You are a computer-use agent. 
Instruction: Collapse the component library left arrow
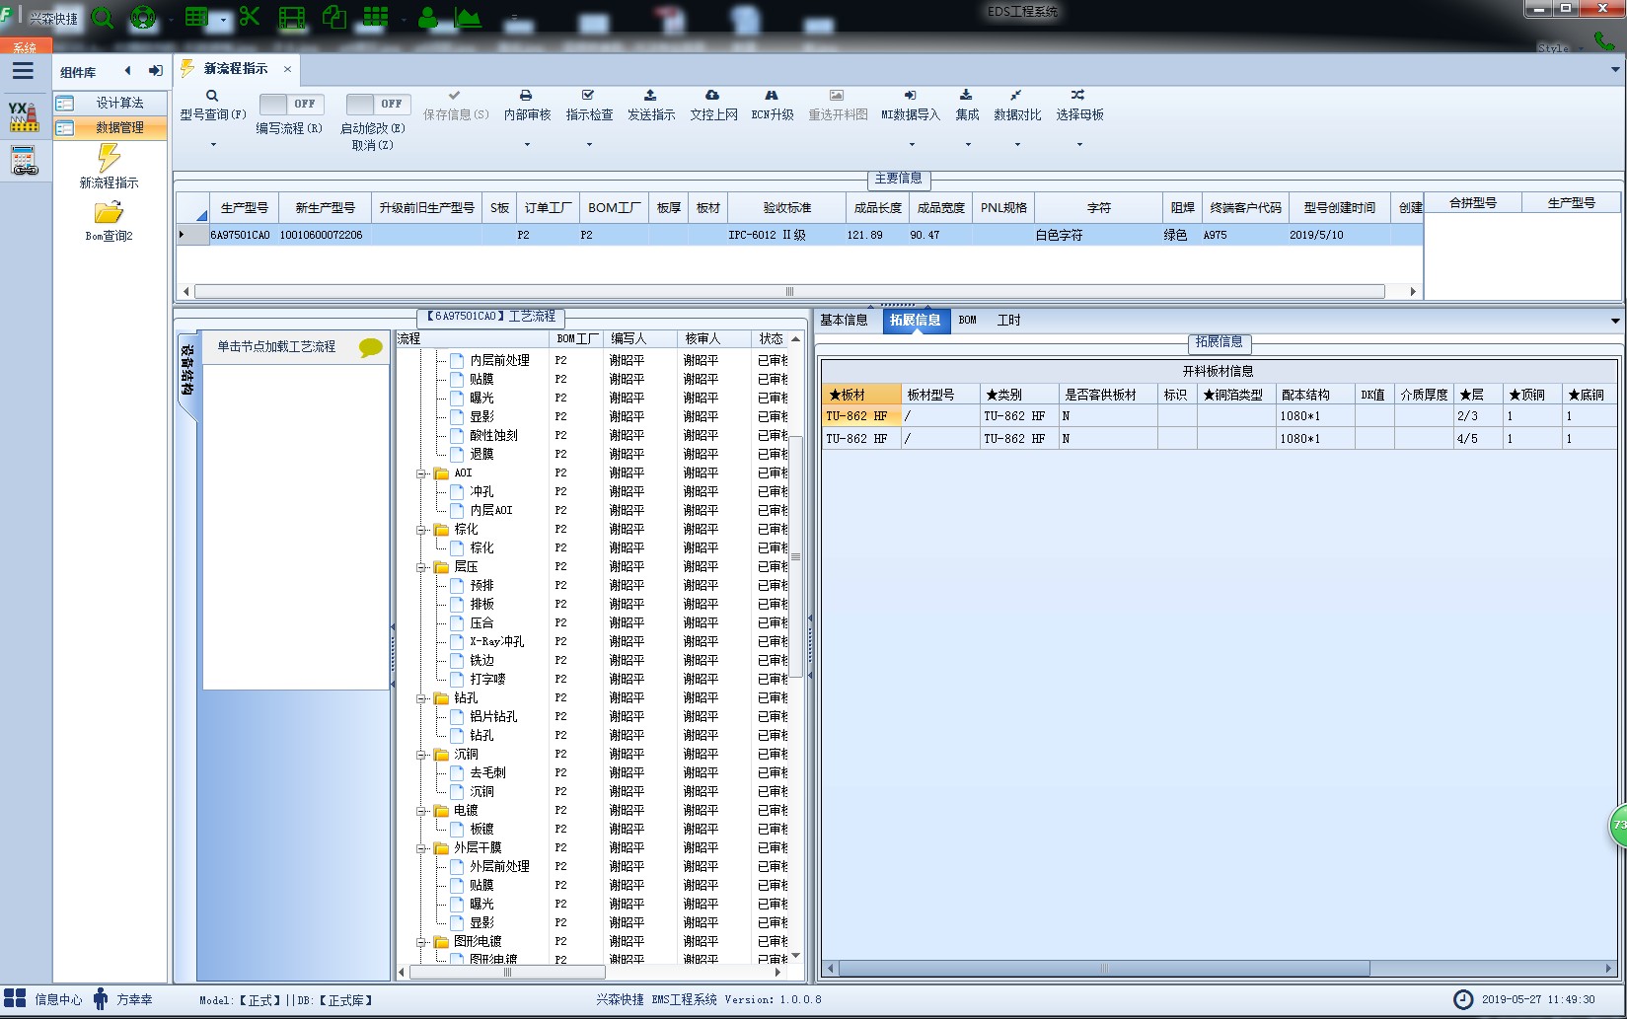pos(127,71)
